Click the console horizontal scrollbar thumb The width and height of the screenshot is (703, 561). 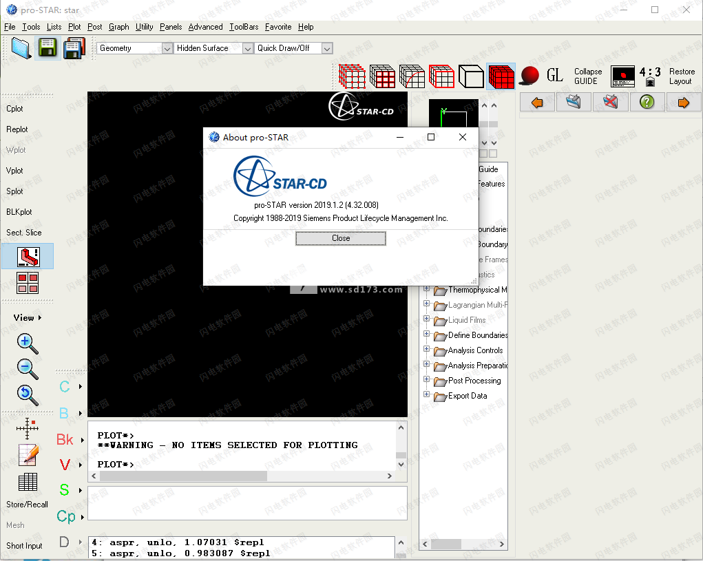pyautogui.click(x=183, y=476)
